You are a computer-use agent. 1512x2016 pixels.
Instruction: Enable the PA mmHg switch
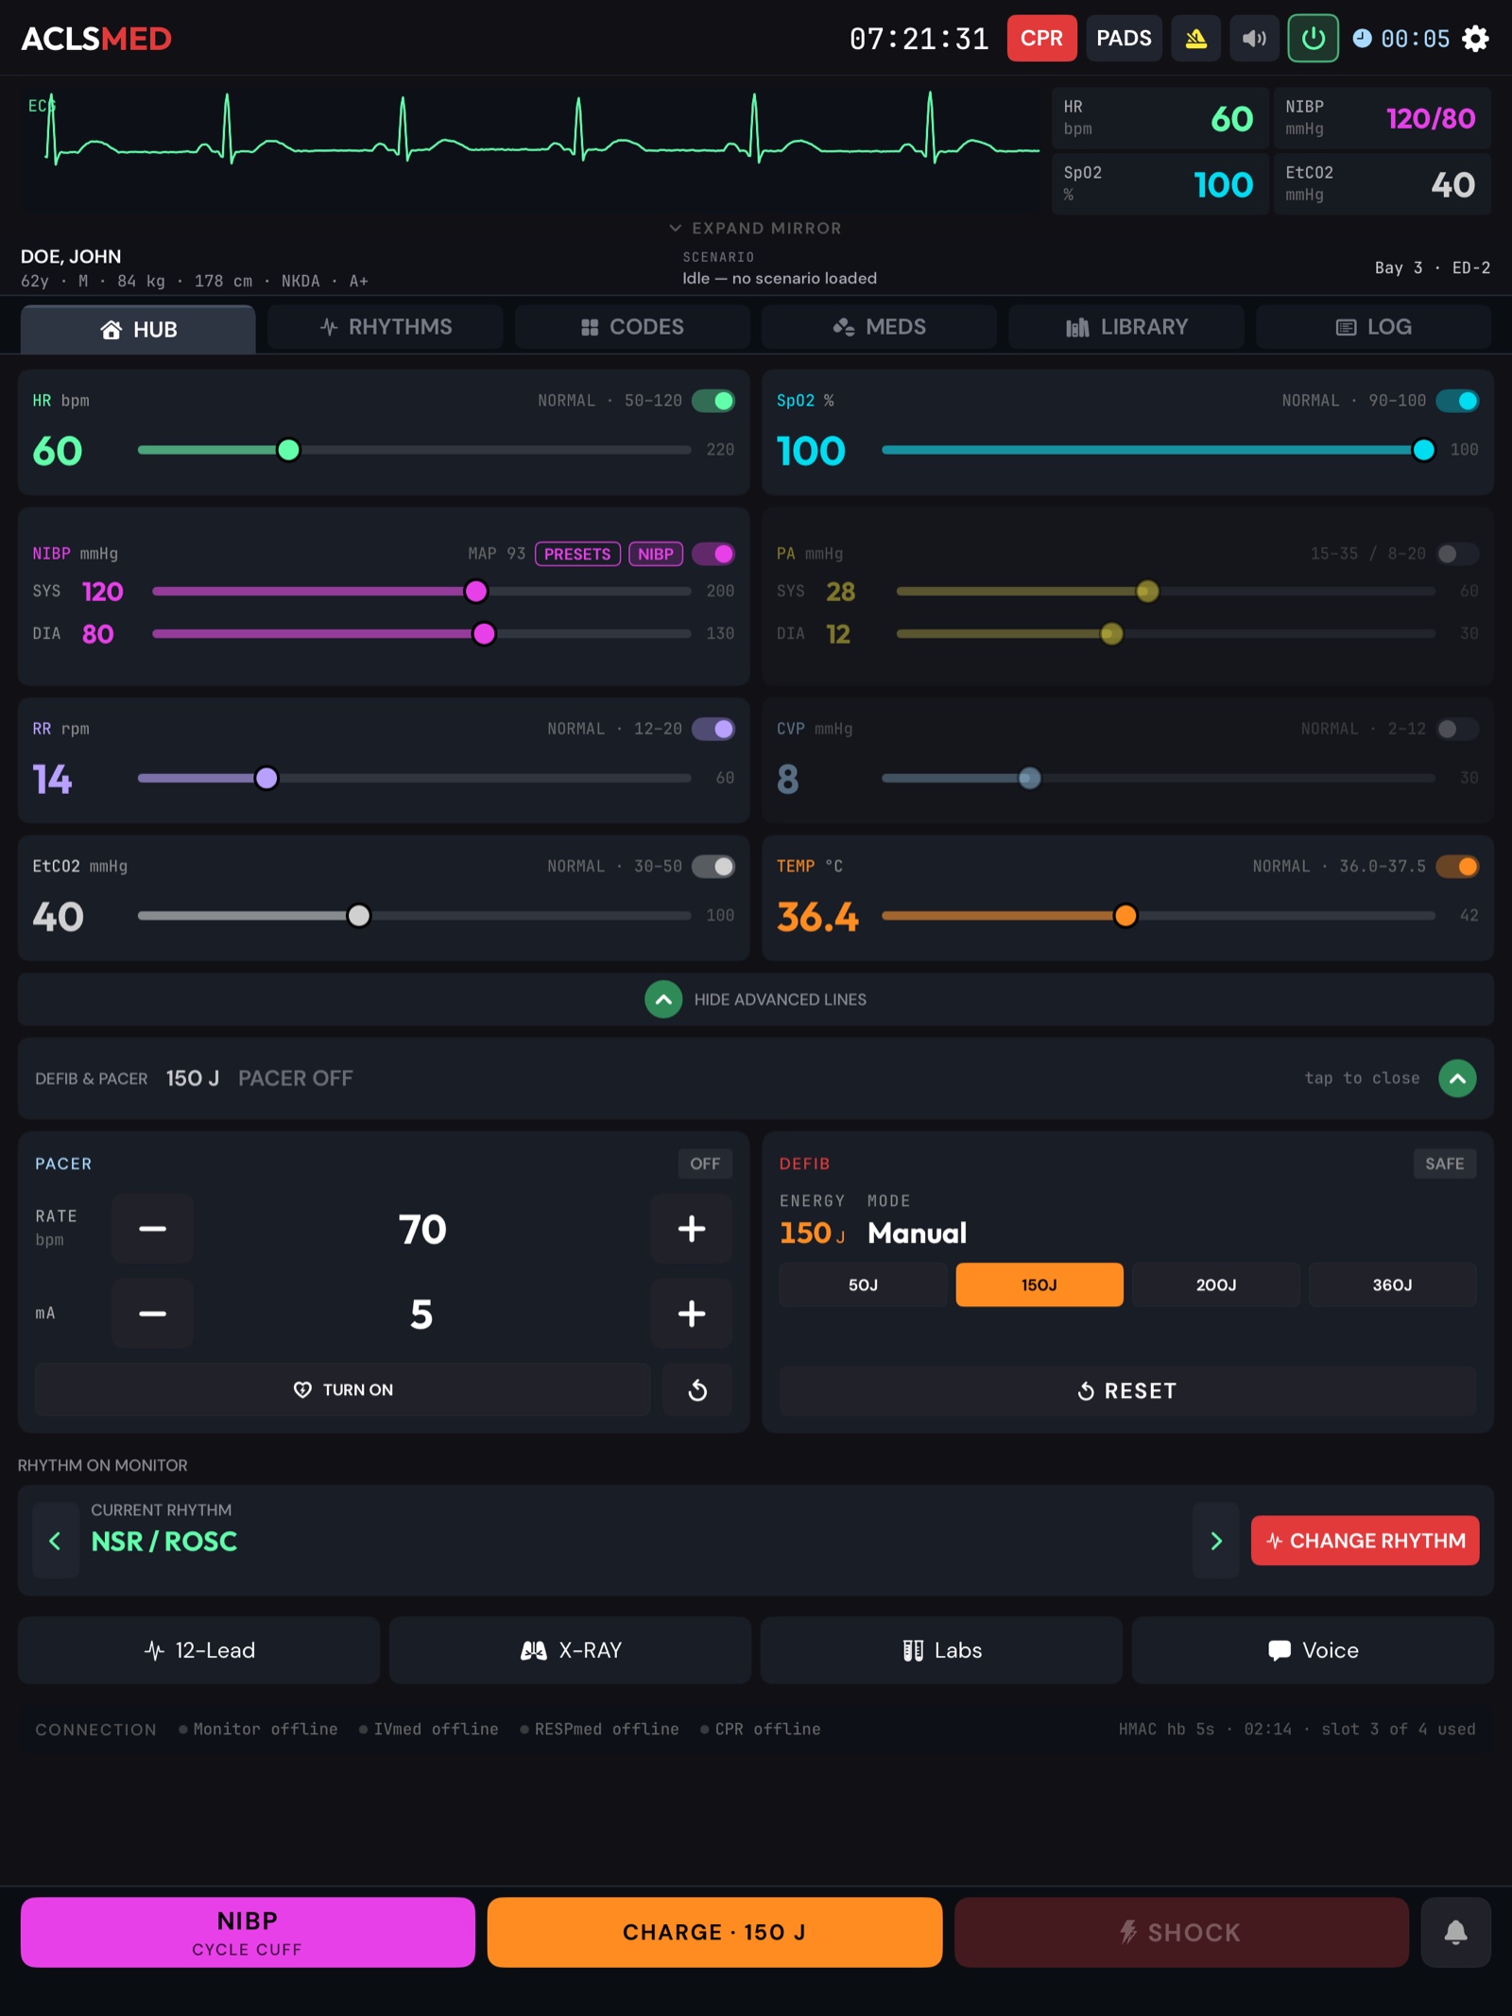point(1457,554)
